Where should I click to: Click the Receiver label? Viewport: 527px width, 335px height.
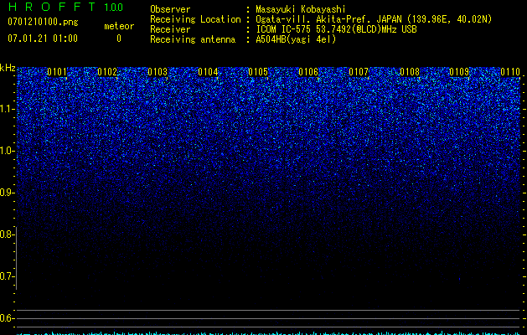click(x=170, y=29)
